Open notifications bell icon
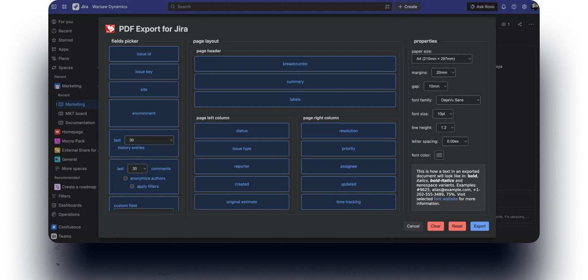This screenshot has width=588, height=280. [x=504, y=7]
